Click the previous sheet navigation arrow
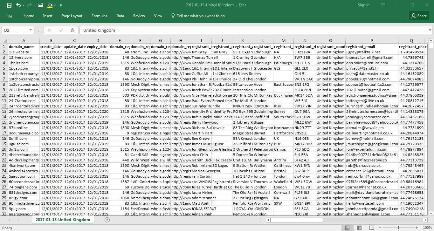 10,220
